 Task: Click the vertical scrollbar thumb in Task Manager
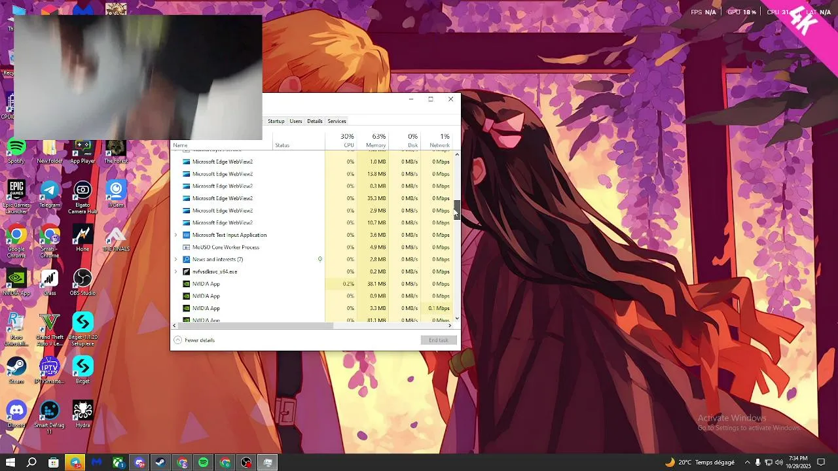(x=457, y=209)
